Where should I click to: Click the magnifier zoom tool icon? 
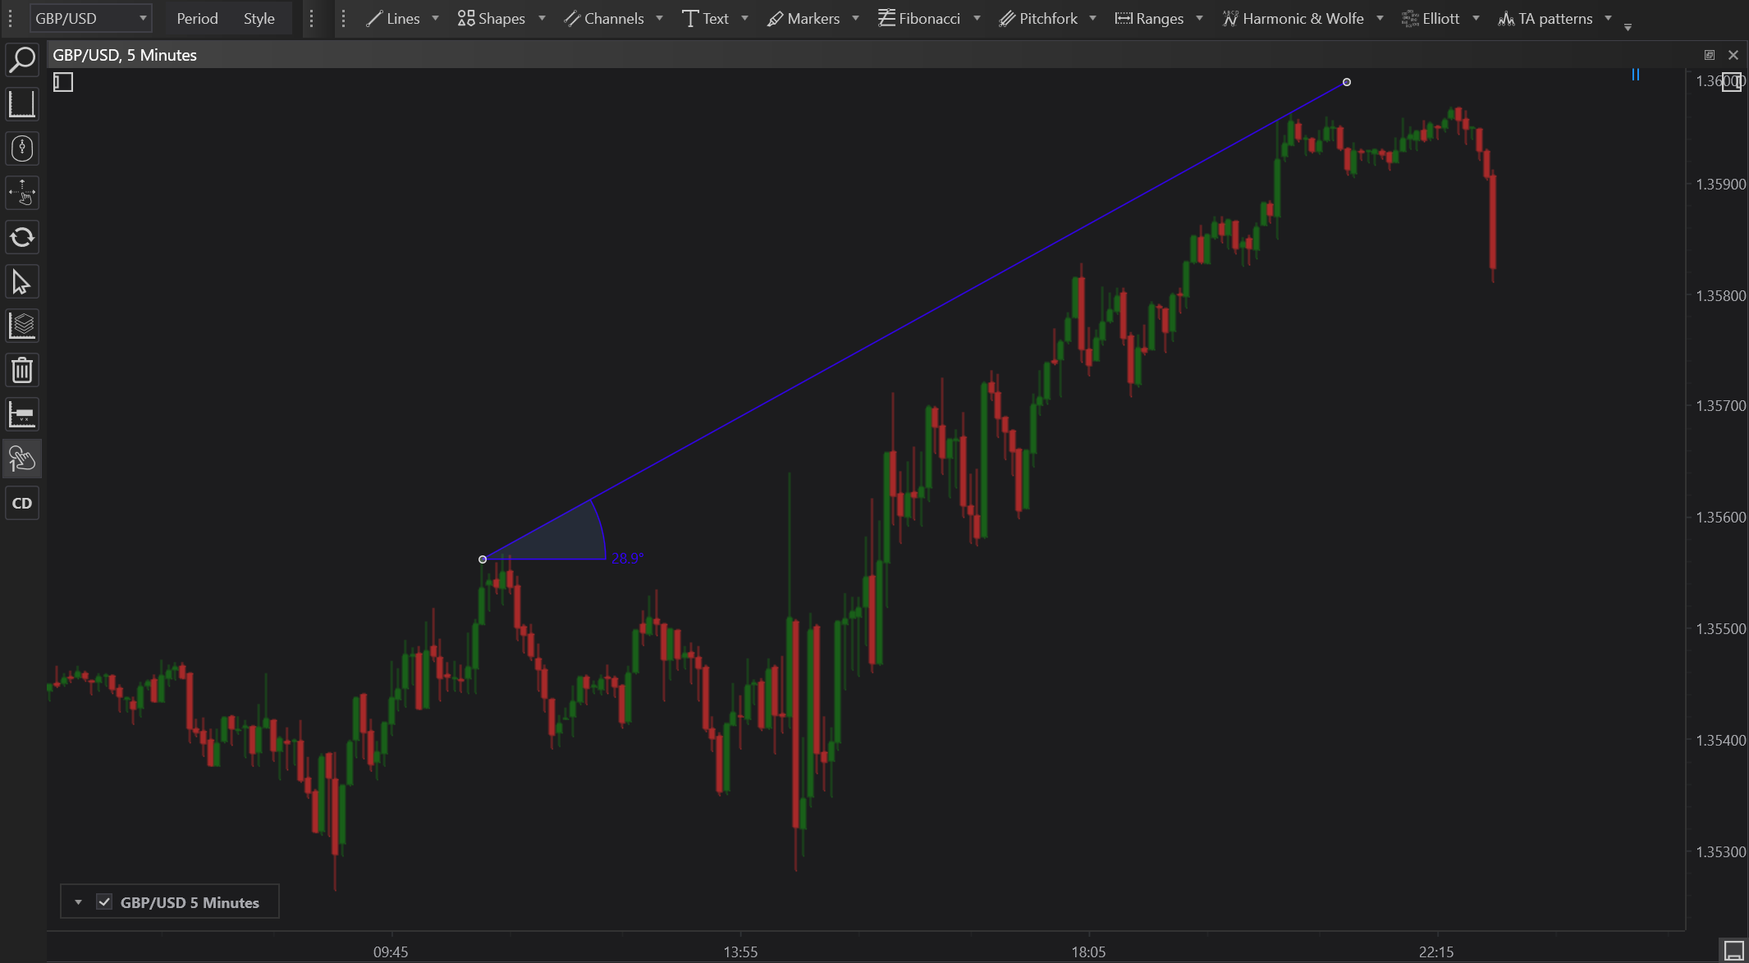point(22,60)
